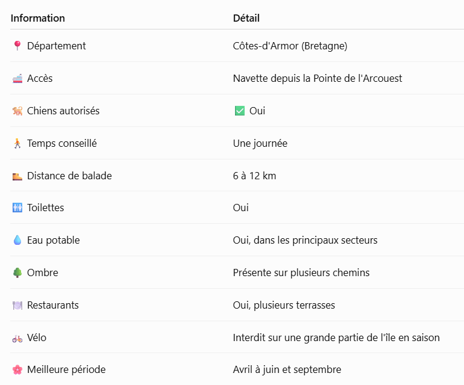Viewport: 464px width, 385px height.
Task: Click the dog icon beside Chiens autorisés
Action: click(x=17, y=111)
